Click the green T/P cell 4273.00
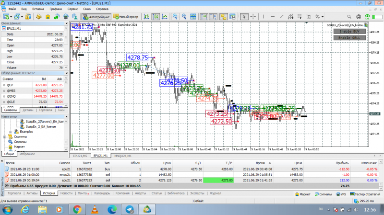 click(218, 181)
